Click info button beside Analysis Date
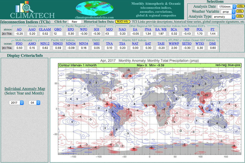245x163 pixels. (x=240, y=6)
